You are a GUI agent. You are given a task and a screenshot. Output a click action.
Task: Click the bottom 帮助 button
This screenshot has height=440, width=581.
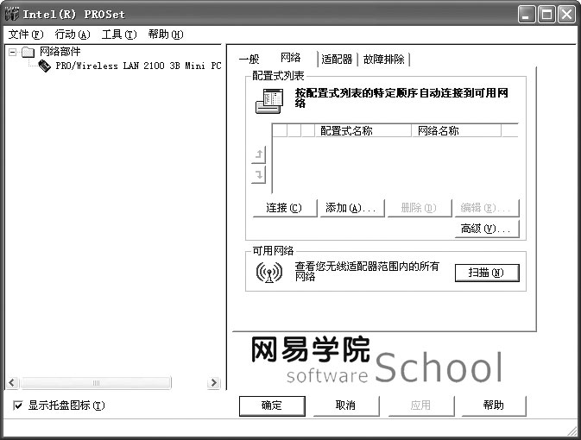(494, 406)
